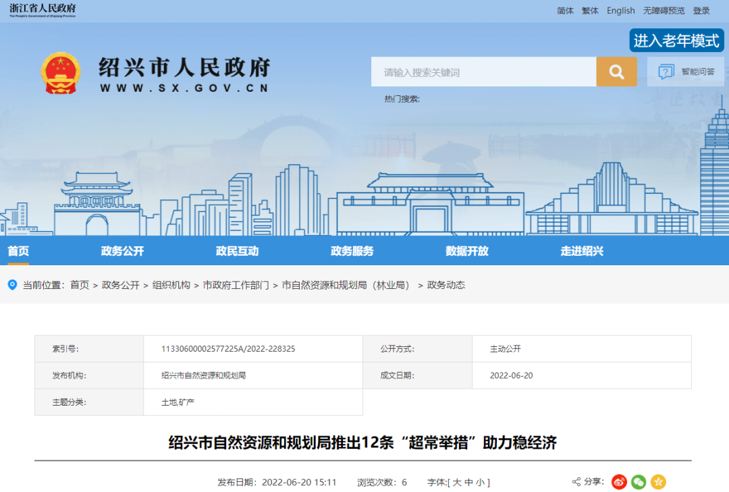Click 组织机构 in the breadcrumb
Image resolution: width=729 pixels, height=492 pixels.
pyautogui.click(x=171, y=285)
